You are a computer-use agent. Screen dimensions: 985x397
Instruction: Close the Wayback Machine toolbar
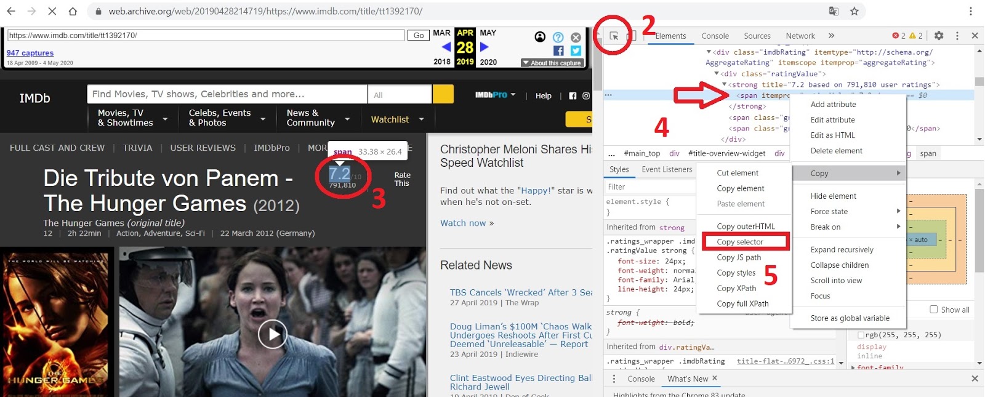(x=576, y=37)
